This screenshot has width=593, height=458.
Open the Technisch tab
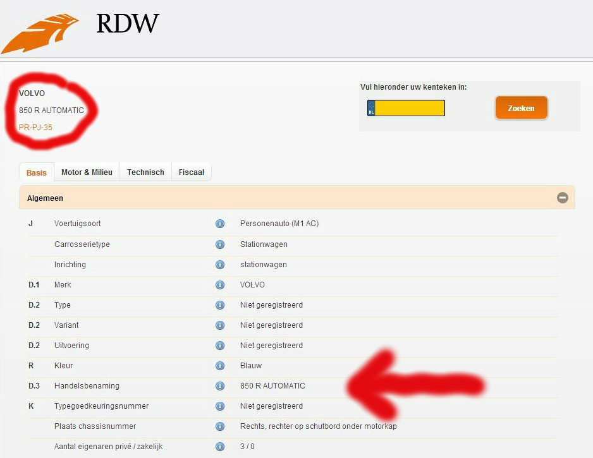(x=145, y=172)
